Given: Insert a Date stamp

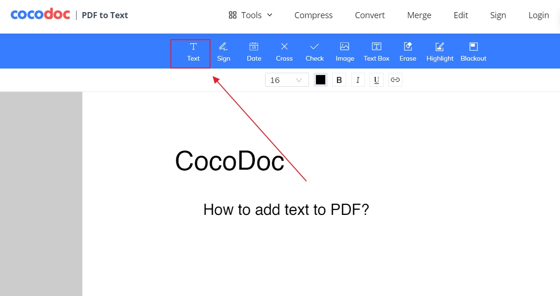Looking at the screenshot, I should pyautogui.click(x=254, y=52).
